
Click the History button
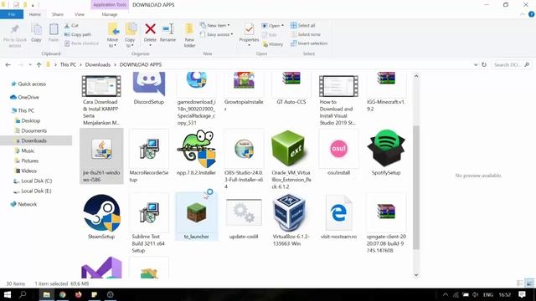click(x=273, y=44)
